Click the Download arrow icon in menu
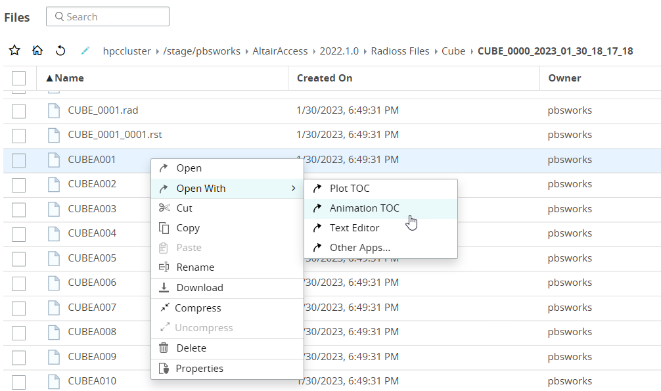This screenshot has width=661, height=391. coord(164,288)
